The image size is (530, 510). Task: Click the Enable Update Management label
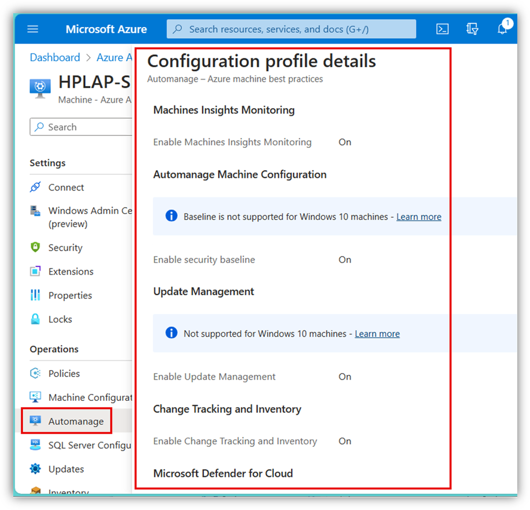pos(214,376)
